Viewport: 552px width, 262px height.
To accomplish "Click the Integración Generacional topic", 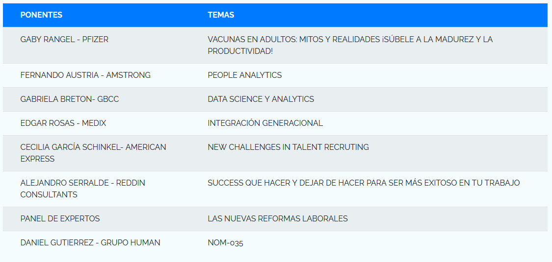I will point(265,123).
